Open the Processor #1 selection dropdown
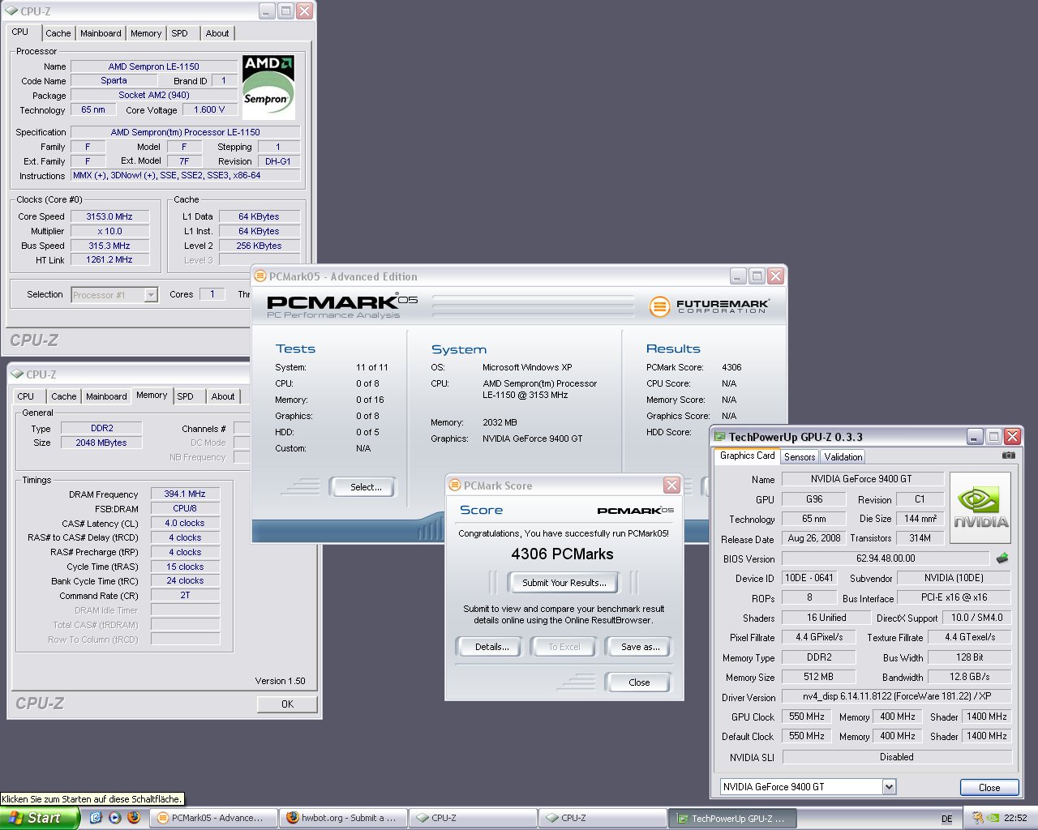 151,295
